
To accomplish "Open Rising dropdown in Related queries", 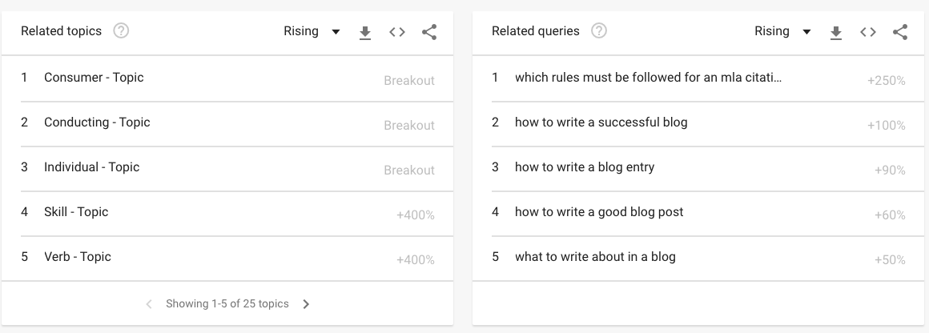I will 782,31.
